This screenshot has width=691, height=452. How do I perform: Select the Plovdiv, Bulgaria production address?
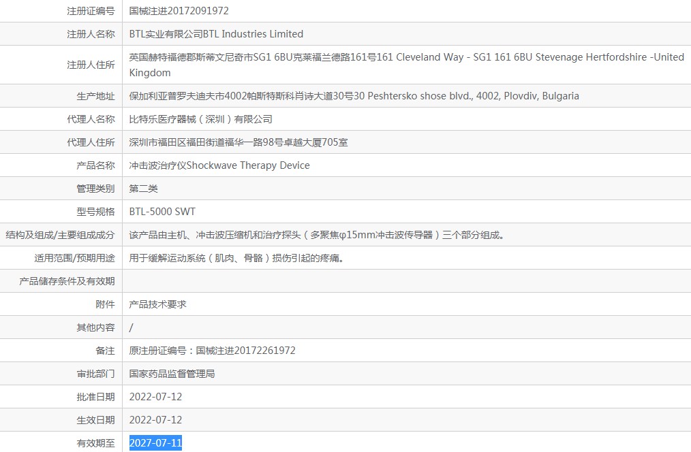(354, 96)
